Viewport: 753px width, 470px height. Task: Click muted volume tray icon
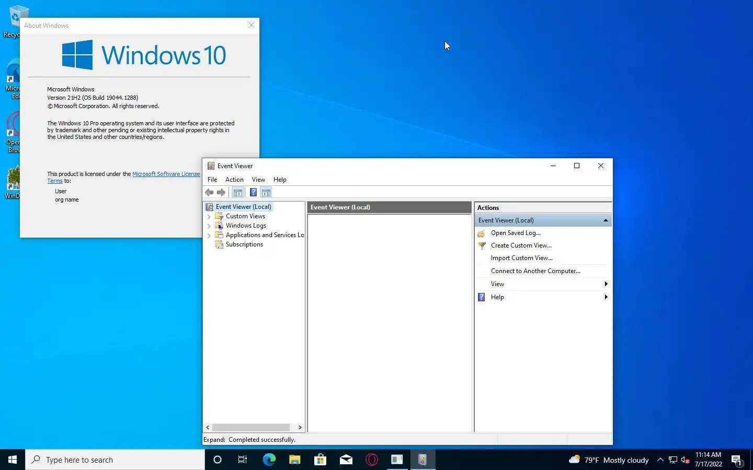686,460
